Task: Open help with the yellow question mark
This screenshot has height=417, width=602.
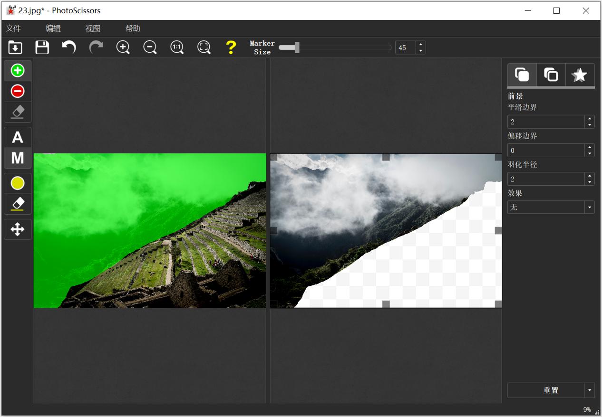Action: [231, 47]
